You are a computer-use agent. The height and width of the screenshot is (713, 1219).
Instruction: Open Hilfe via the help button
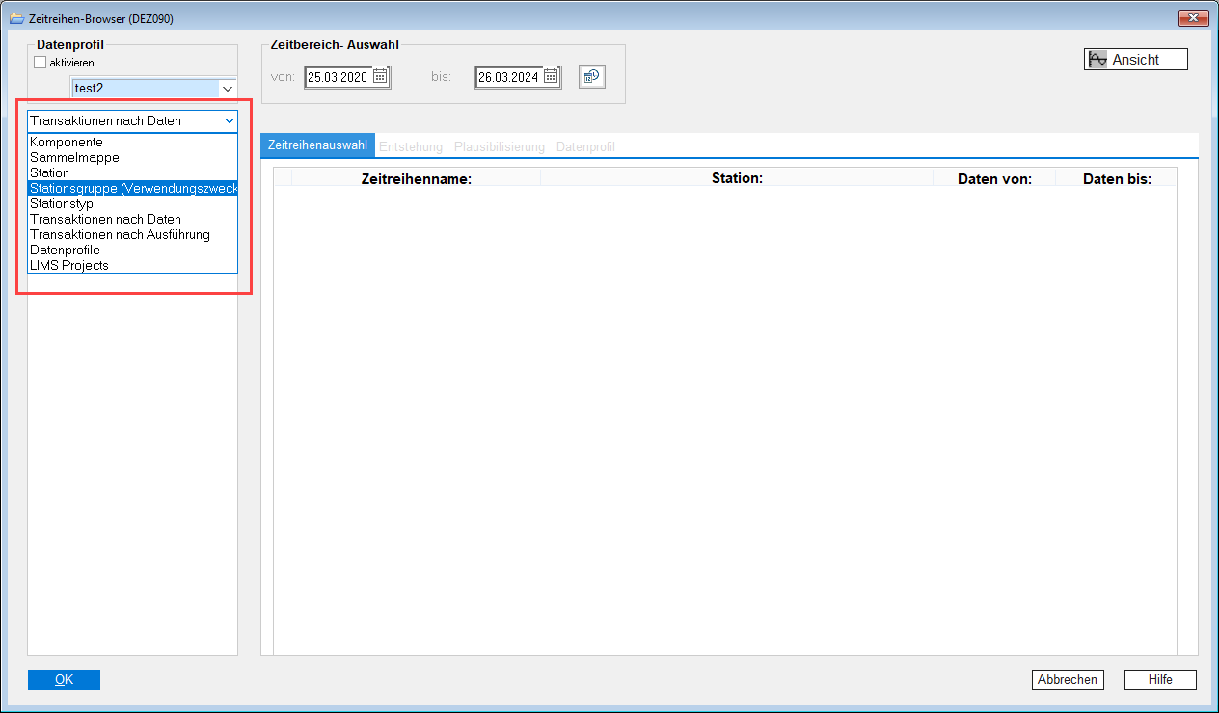(x=1160, y=679)
